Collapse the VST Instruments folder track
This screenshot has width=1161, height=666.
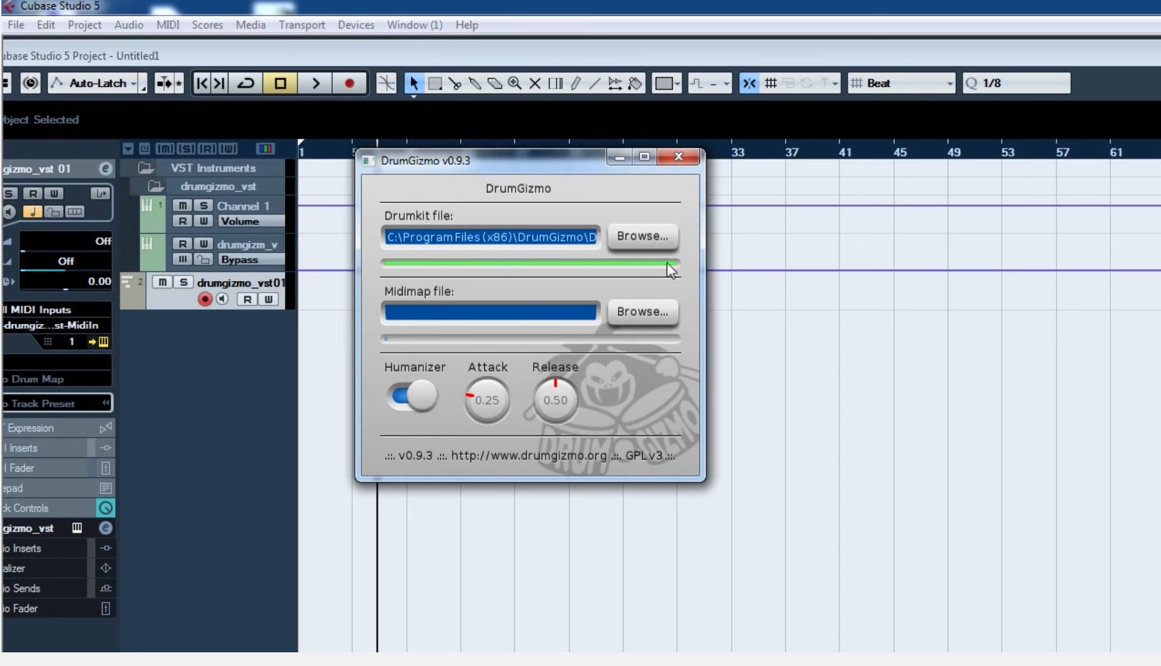[x=145, y=168]
